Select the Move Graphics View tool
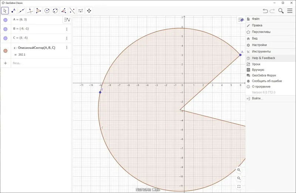Viewport: 296px width, 193px height. pyautogui.click(x=89, y=11)
